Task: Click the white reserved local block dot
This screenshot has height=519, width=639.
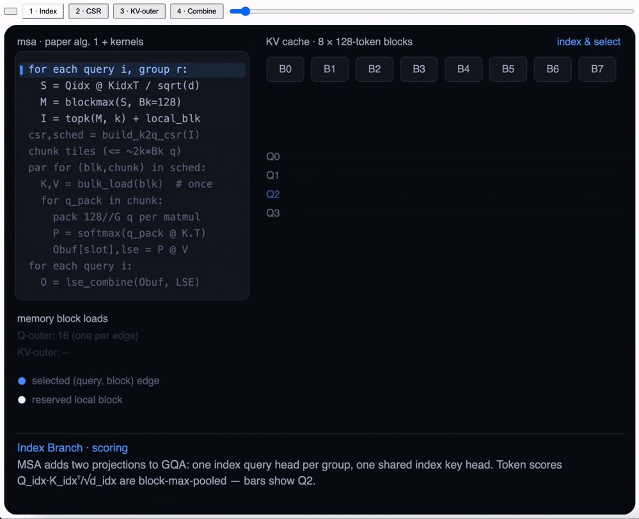Action: [22, 400]
